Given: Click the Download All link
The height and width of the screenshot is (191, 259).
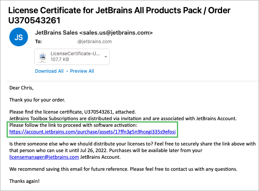Looking at the screenshot, I should click(49, 71).
